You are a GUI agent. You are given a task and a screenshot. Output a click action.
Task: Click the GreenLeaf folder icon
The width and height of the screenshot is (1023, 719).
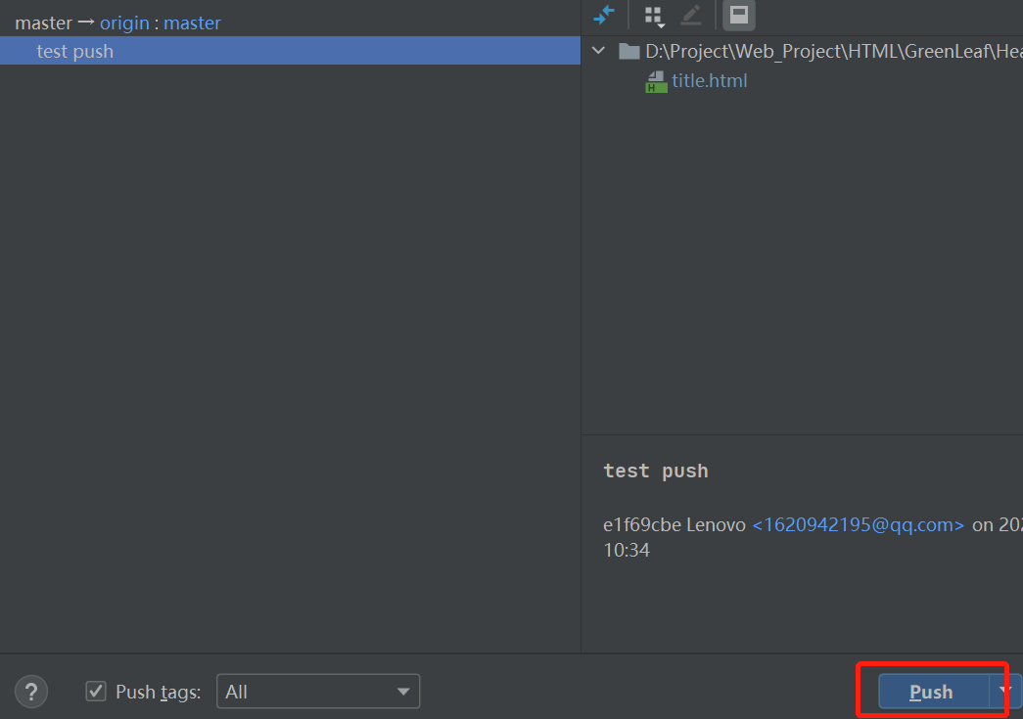click(x=628, y=51)
